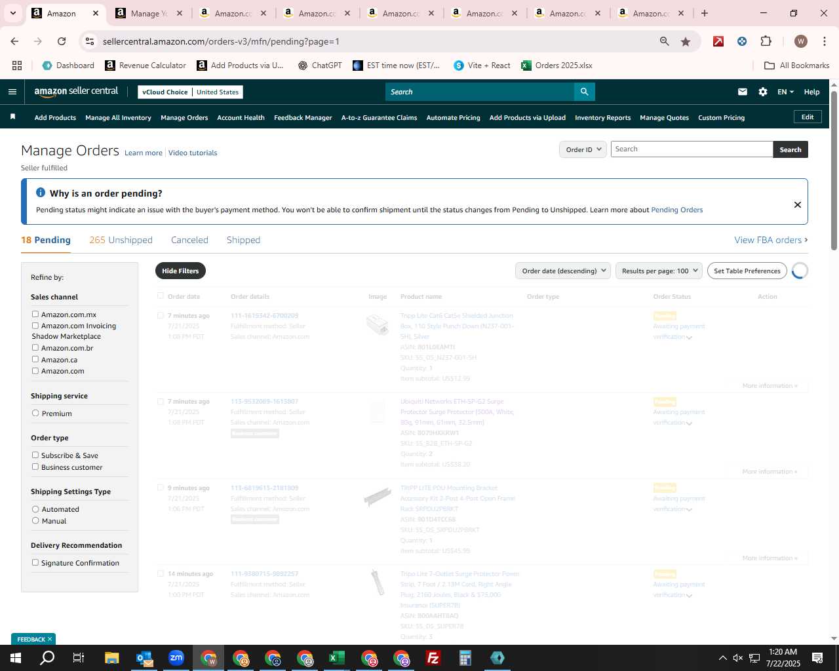Open Outlook from the taskbar

pos(144,658)
